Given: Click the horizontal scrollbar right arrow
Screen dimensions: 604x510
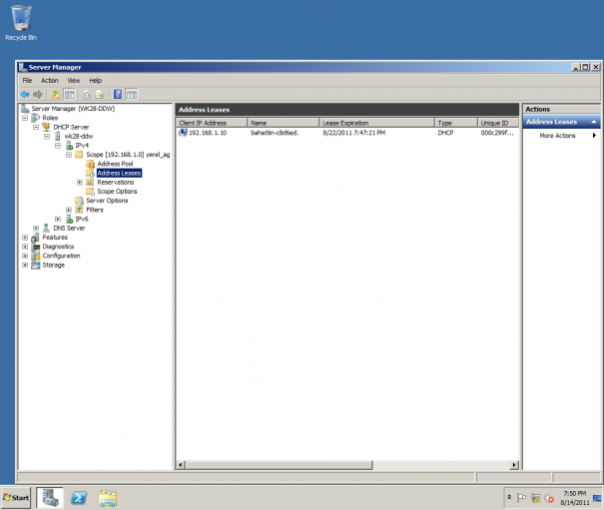Looking at the screenshot, I should (514, 465).
